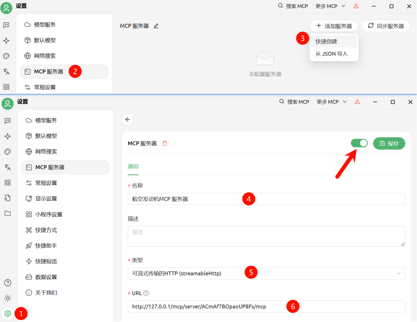Select 默认模型 in the bottom window sidebar

(65, 136)
